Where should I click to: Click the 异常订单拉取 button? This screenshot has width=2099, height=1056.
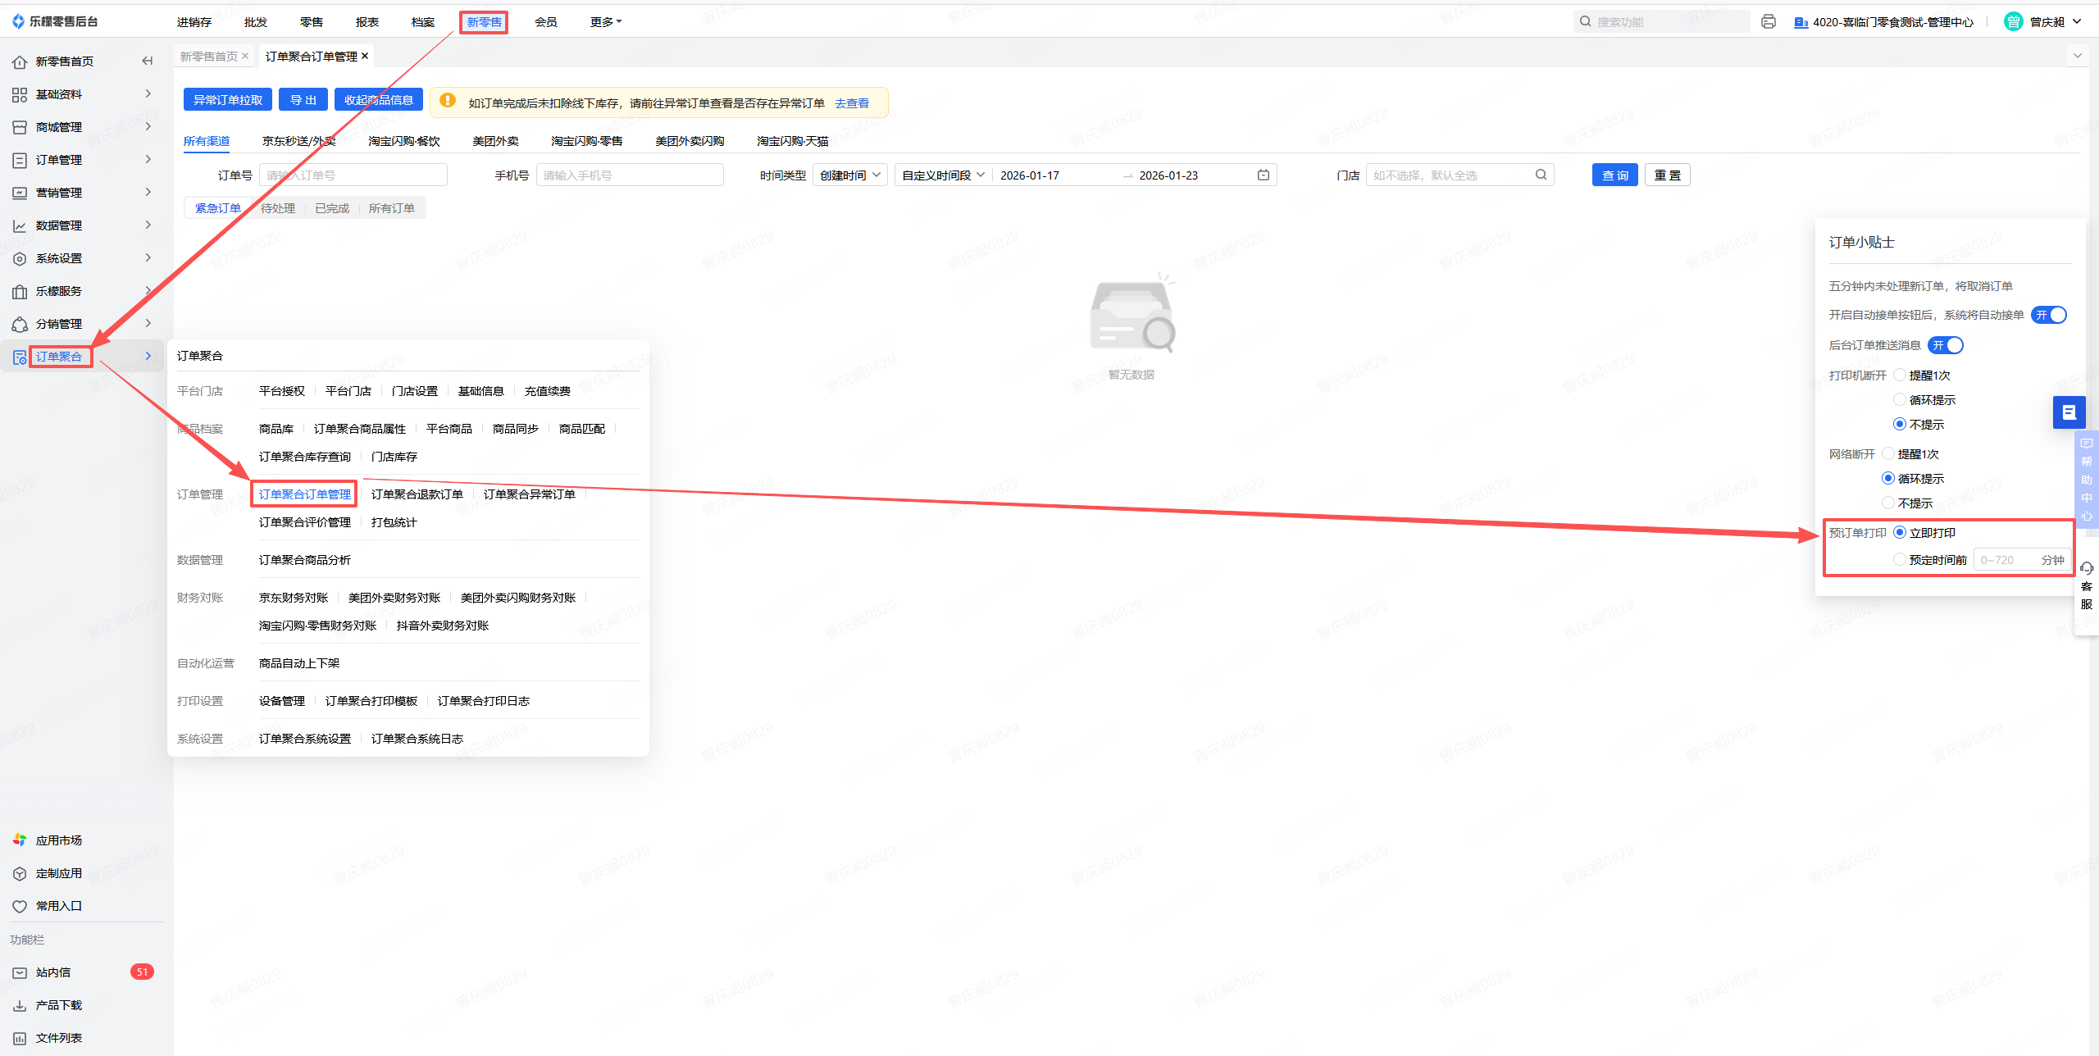coord(228,100)
